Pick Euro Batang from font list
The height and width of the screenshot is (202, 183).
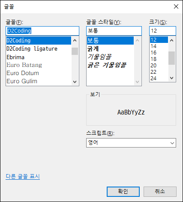coord(39,65)
